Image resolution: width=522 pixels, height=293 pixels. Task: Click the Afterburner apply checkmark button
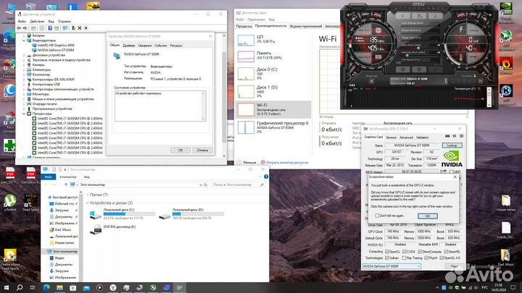pos(435,69)
